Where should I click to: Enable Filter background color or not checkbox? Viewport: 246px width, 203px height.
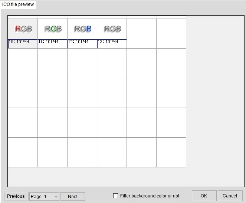[115, 196]
